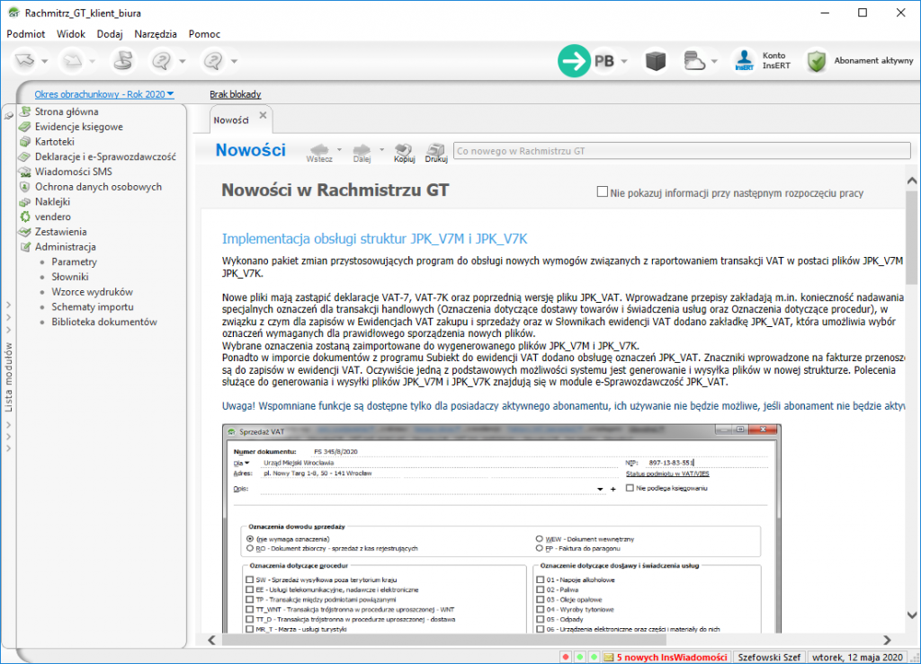Open the Podmiot menu
921x664 pixels.
click(x=26, y=34)
